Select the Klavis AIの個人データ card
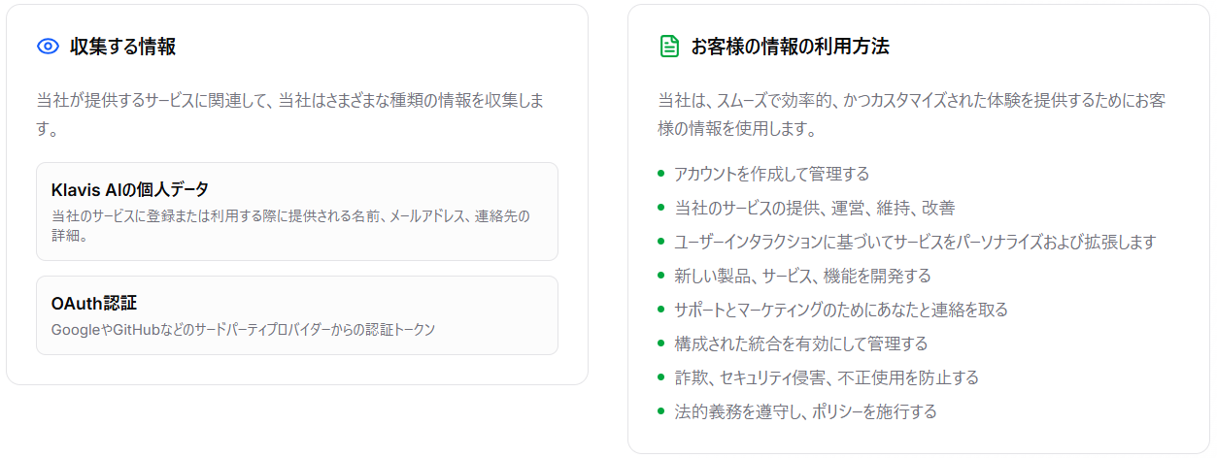 point(297,212)
